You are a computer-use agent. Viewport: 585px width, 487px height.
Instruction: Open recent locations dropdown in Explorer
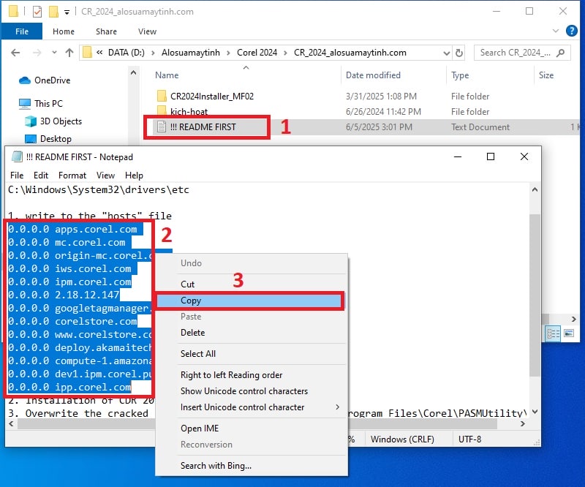pos(54,53)
